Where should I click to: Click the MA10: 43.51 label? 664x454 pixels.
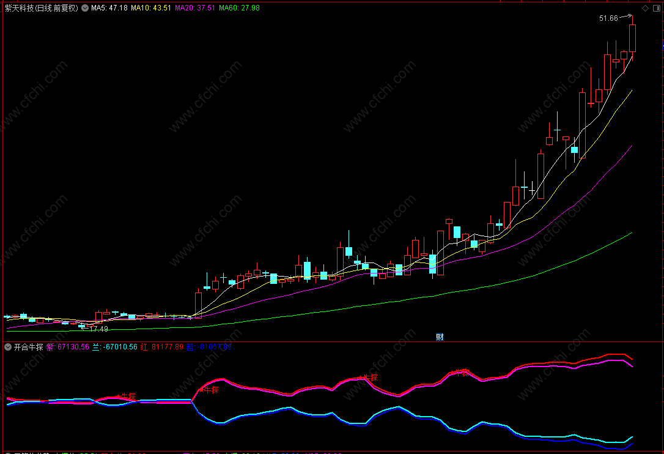coord(151,8)
